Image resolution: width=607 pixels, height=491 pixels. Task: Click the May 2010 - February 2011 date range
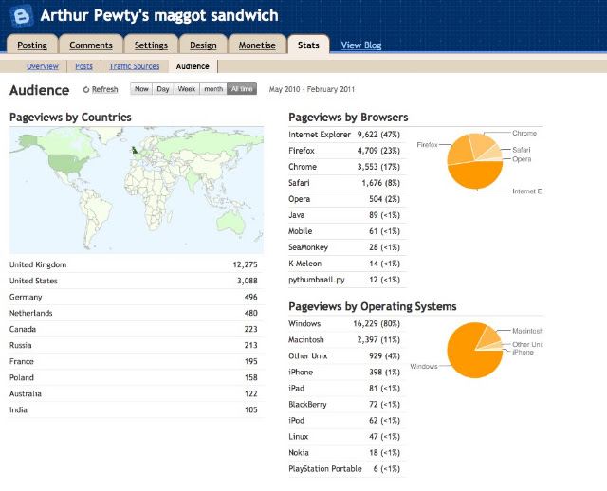(312, 89)
